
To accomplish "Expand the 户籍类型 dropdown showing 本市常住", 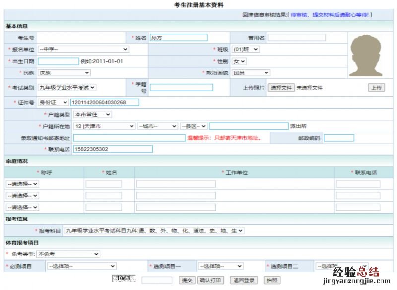I will click(x=92, y=114).
